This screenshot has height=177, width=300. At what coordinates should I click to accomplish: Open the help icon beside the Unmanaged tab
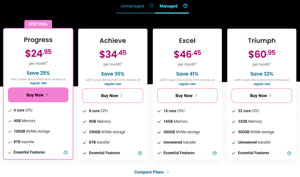(x=151, y=6)
